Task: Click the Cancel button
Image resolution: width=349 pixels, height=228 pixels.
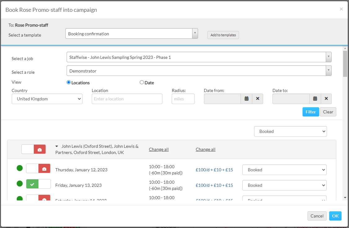Action: coord(317,216)
